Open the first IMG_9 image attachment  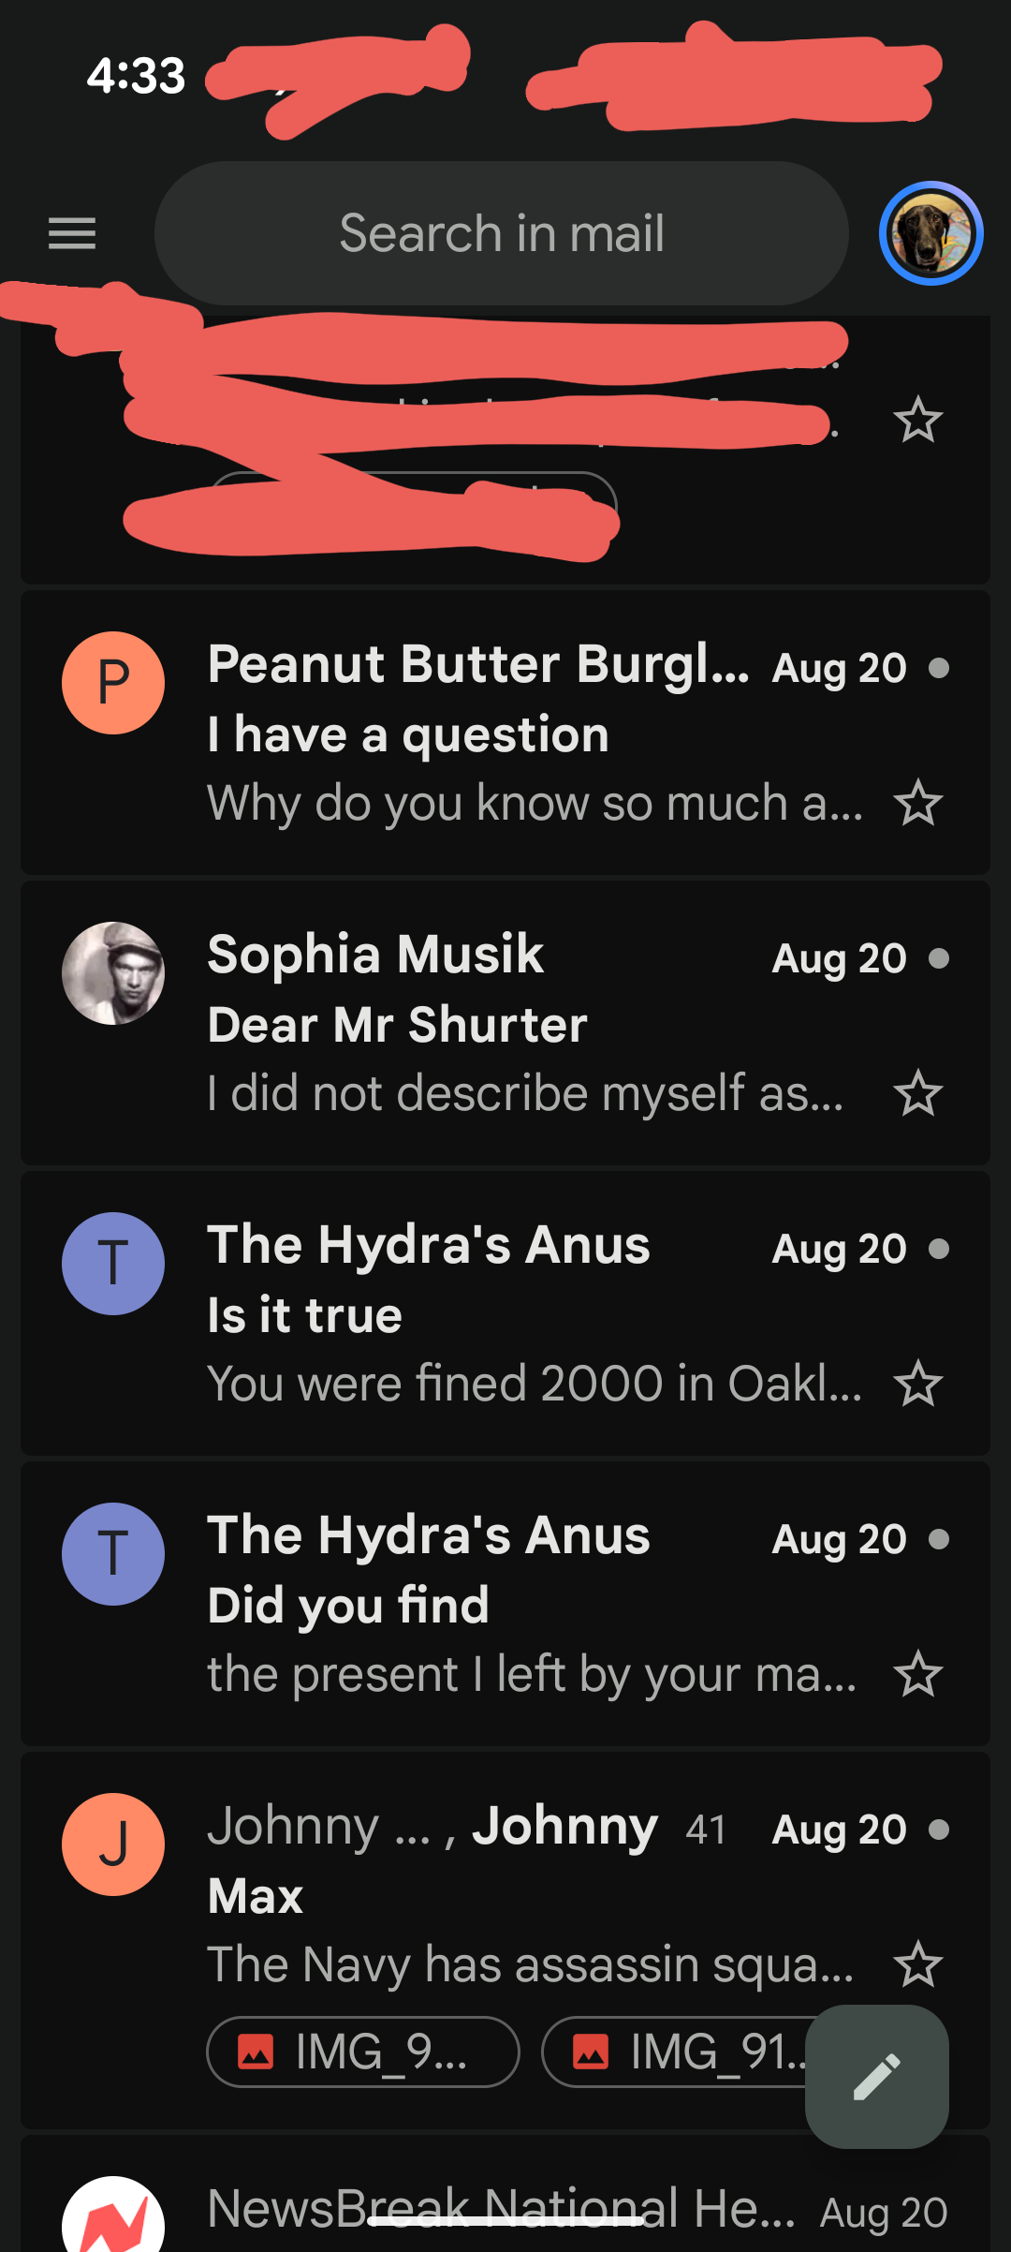pyautogui.click(x=363, y=2052)
